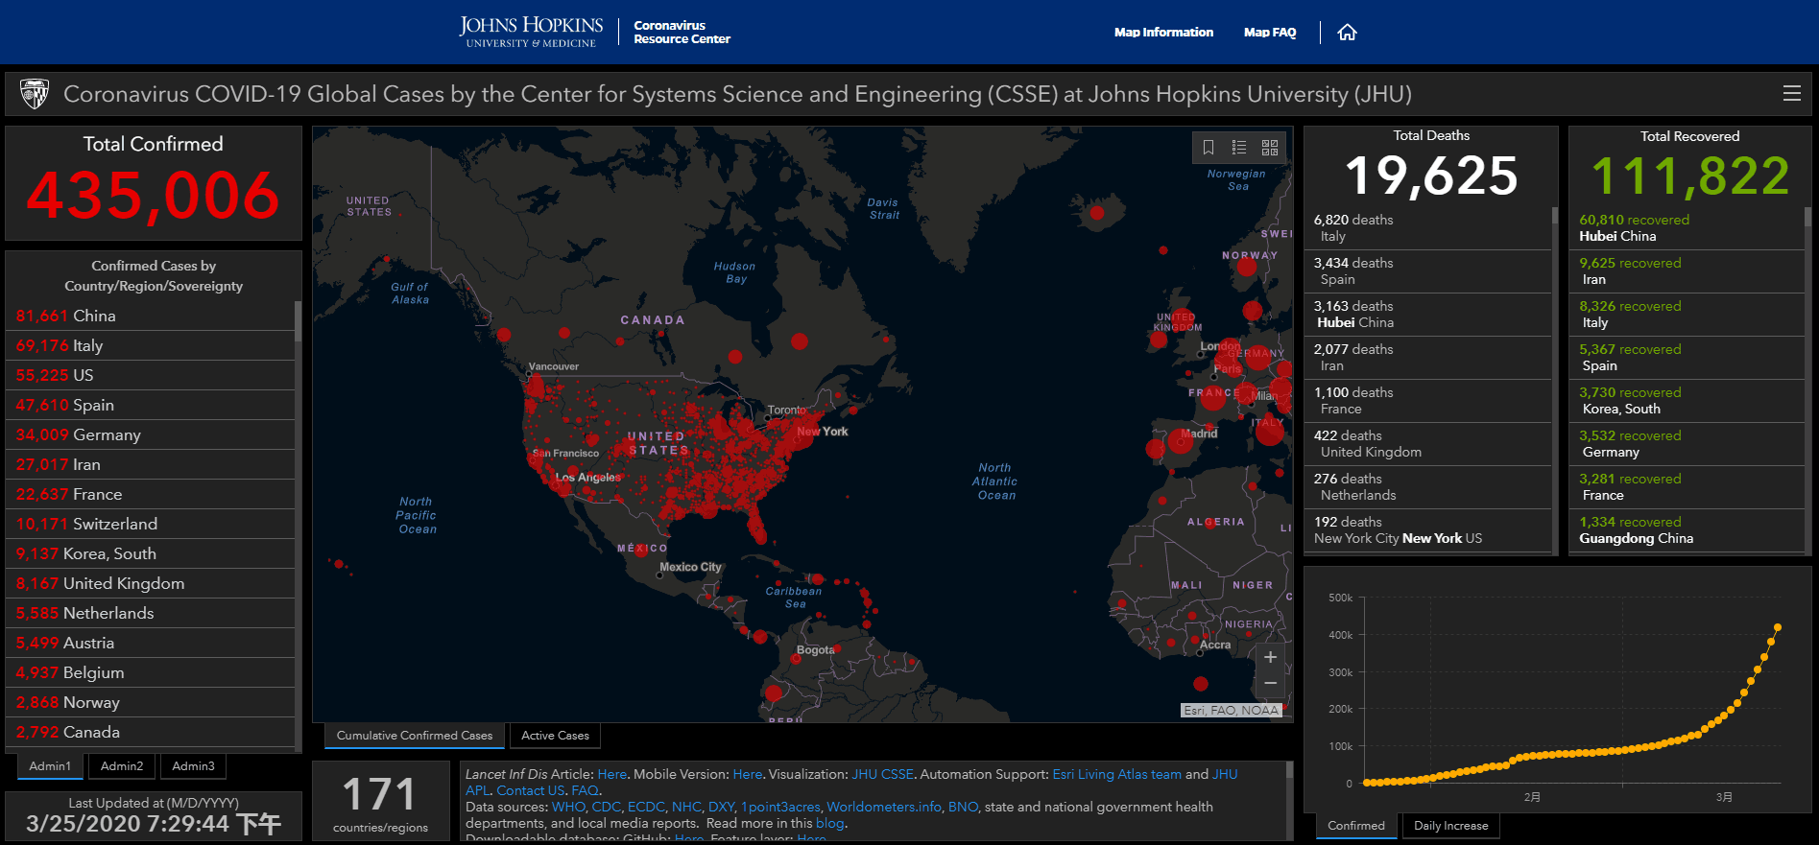
Task: Open the JHU CSSE visualization link
Action: click(x=882, y=774)
